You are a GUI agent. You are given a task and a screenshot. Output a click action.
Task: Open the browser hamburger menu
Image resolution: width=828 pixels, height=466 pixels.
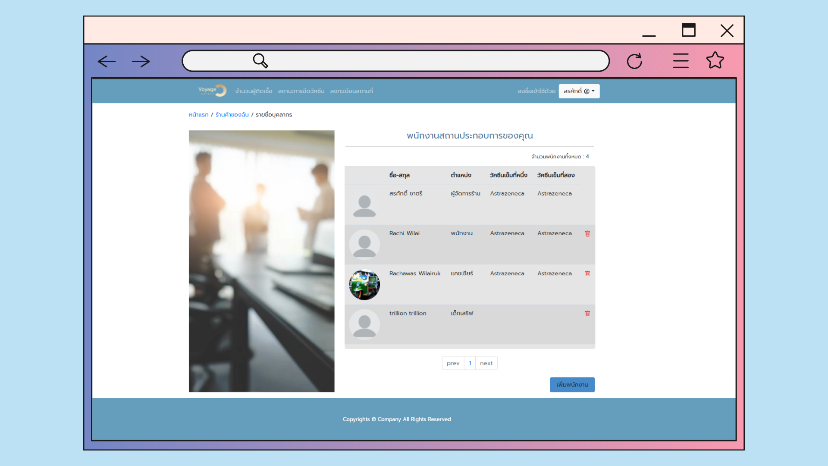click(x=681, y=61)
